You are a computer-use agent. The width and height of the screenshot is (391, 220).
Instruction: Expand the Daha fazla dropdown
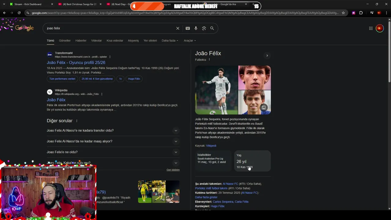tap(170, 41)
